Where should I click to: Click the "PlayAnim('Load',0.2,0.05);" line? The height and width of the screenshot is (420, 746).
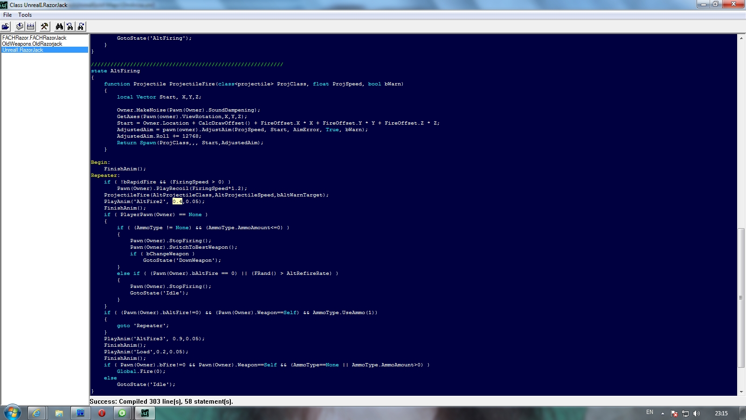coord(146,352)
